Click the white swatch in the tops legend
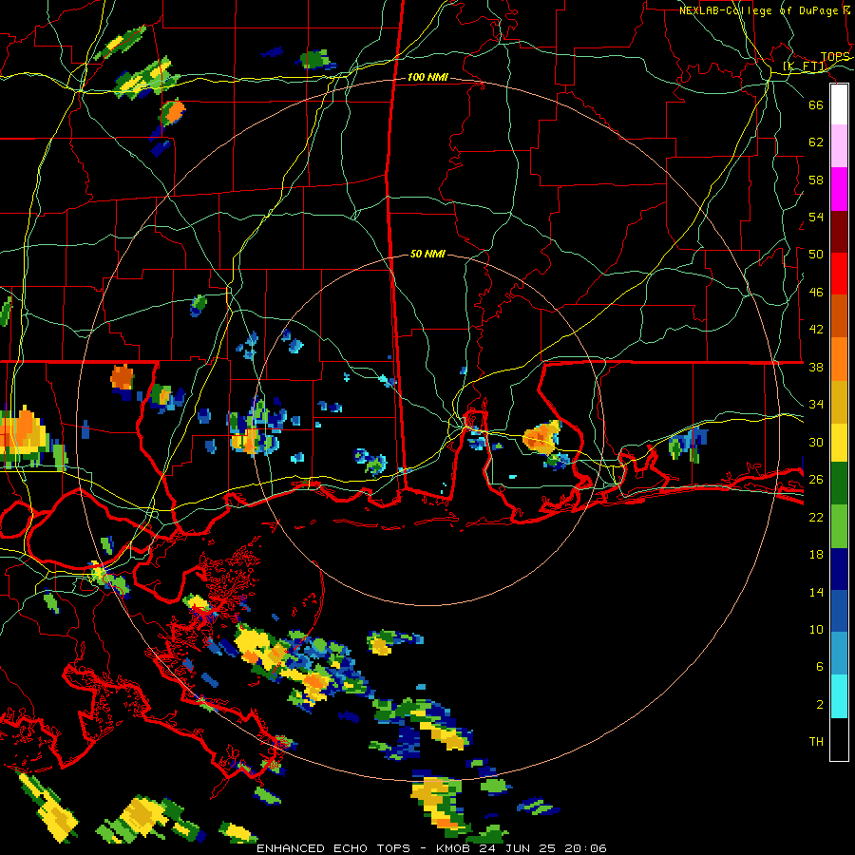The width and height of the screenshot is (855, 855). click(839, 104)
